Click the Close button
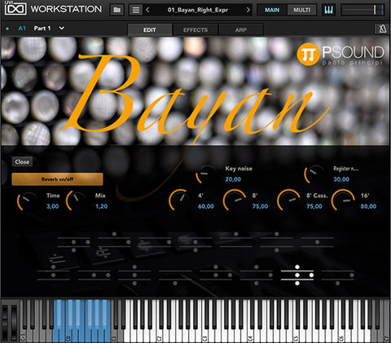Image resolution: width=391 pixels, height=343 pixels. click(x=22, y=162)
